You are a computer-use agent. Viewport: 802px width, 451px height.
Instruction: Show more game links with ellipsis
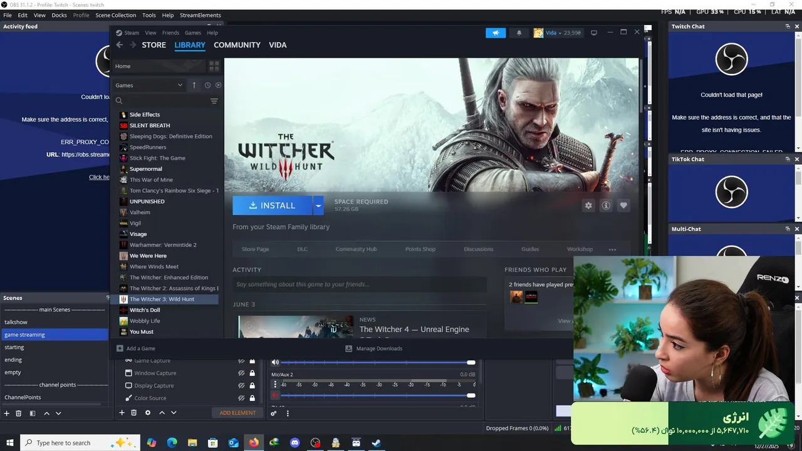pos(612,249)
